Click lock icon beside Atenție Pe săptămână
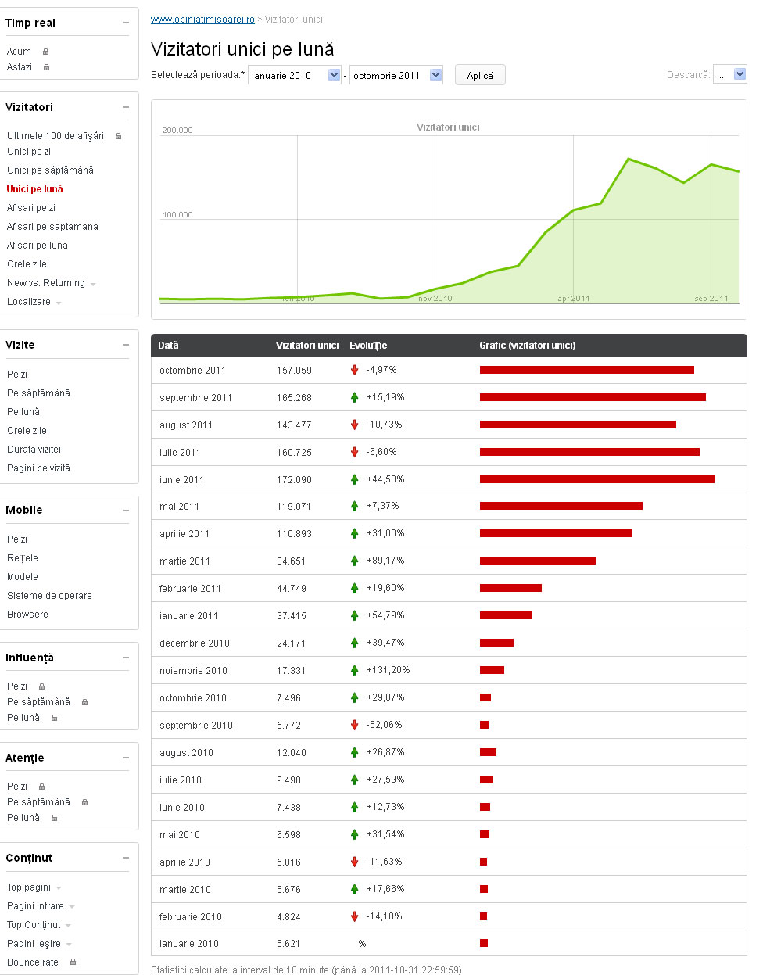The height and width of the screenshot is (975, 763). point(84,802)
